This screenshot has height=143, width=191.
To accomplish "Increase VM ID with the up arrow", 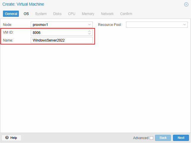I will click(89, 31).
